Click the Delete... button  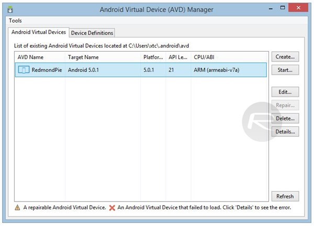tap(285, 118)
